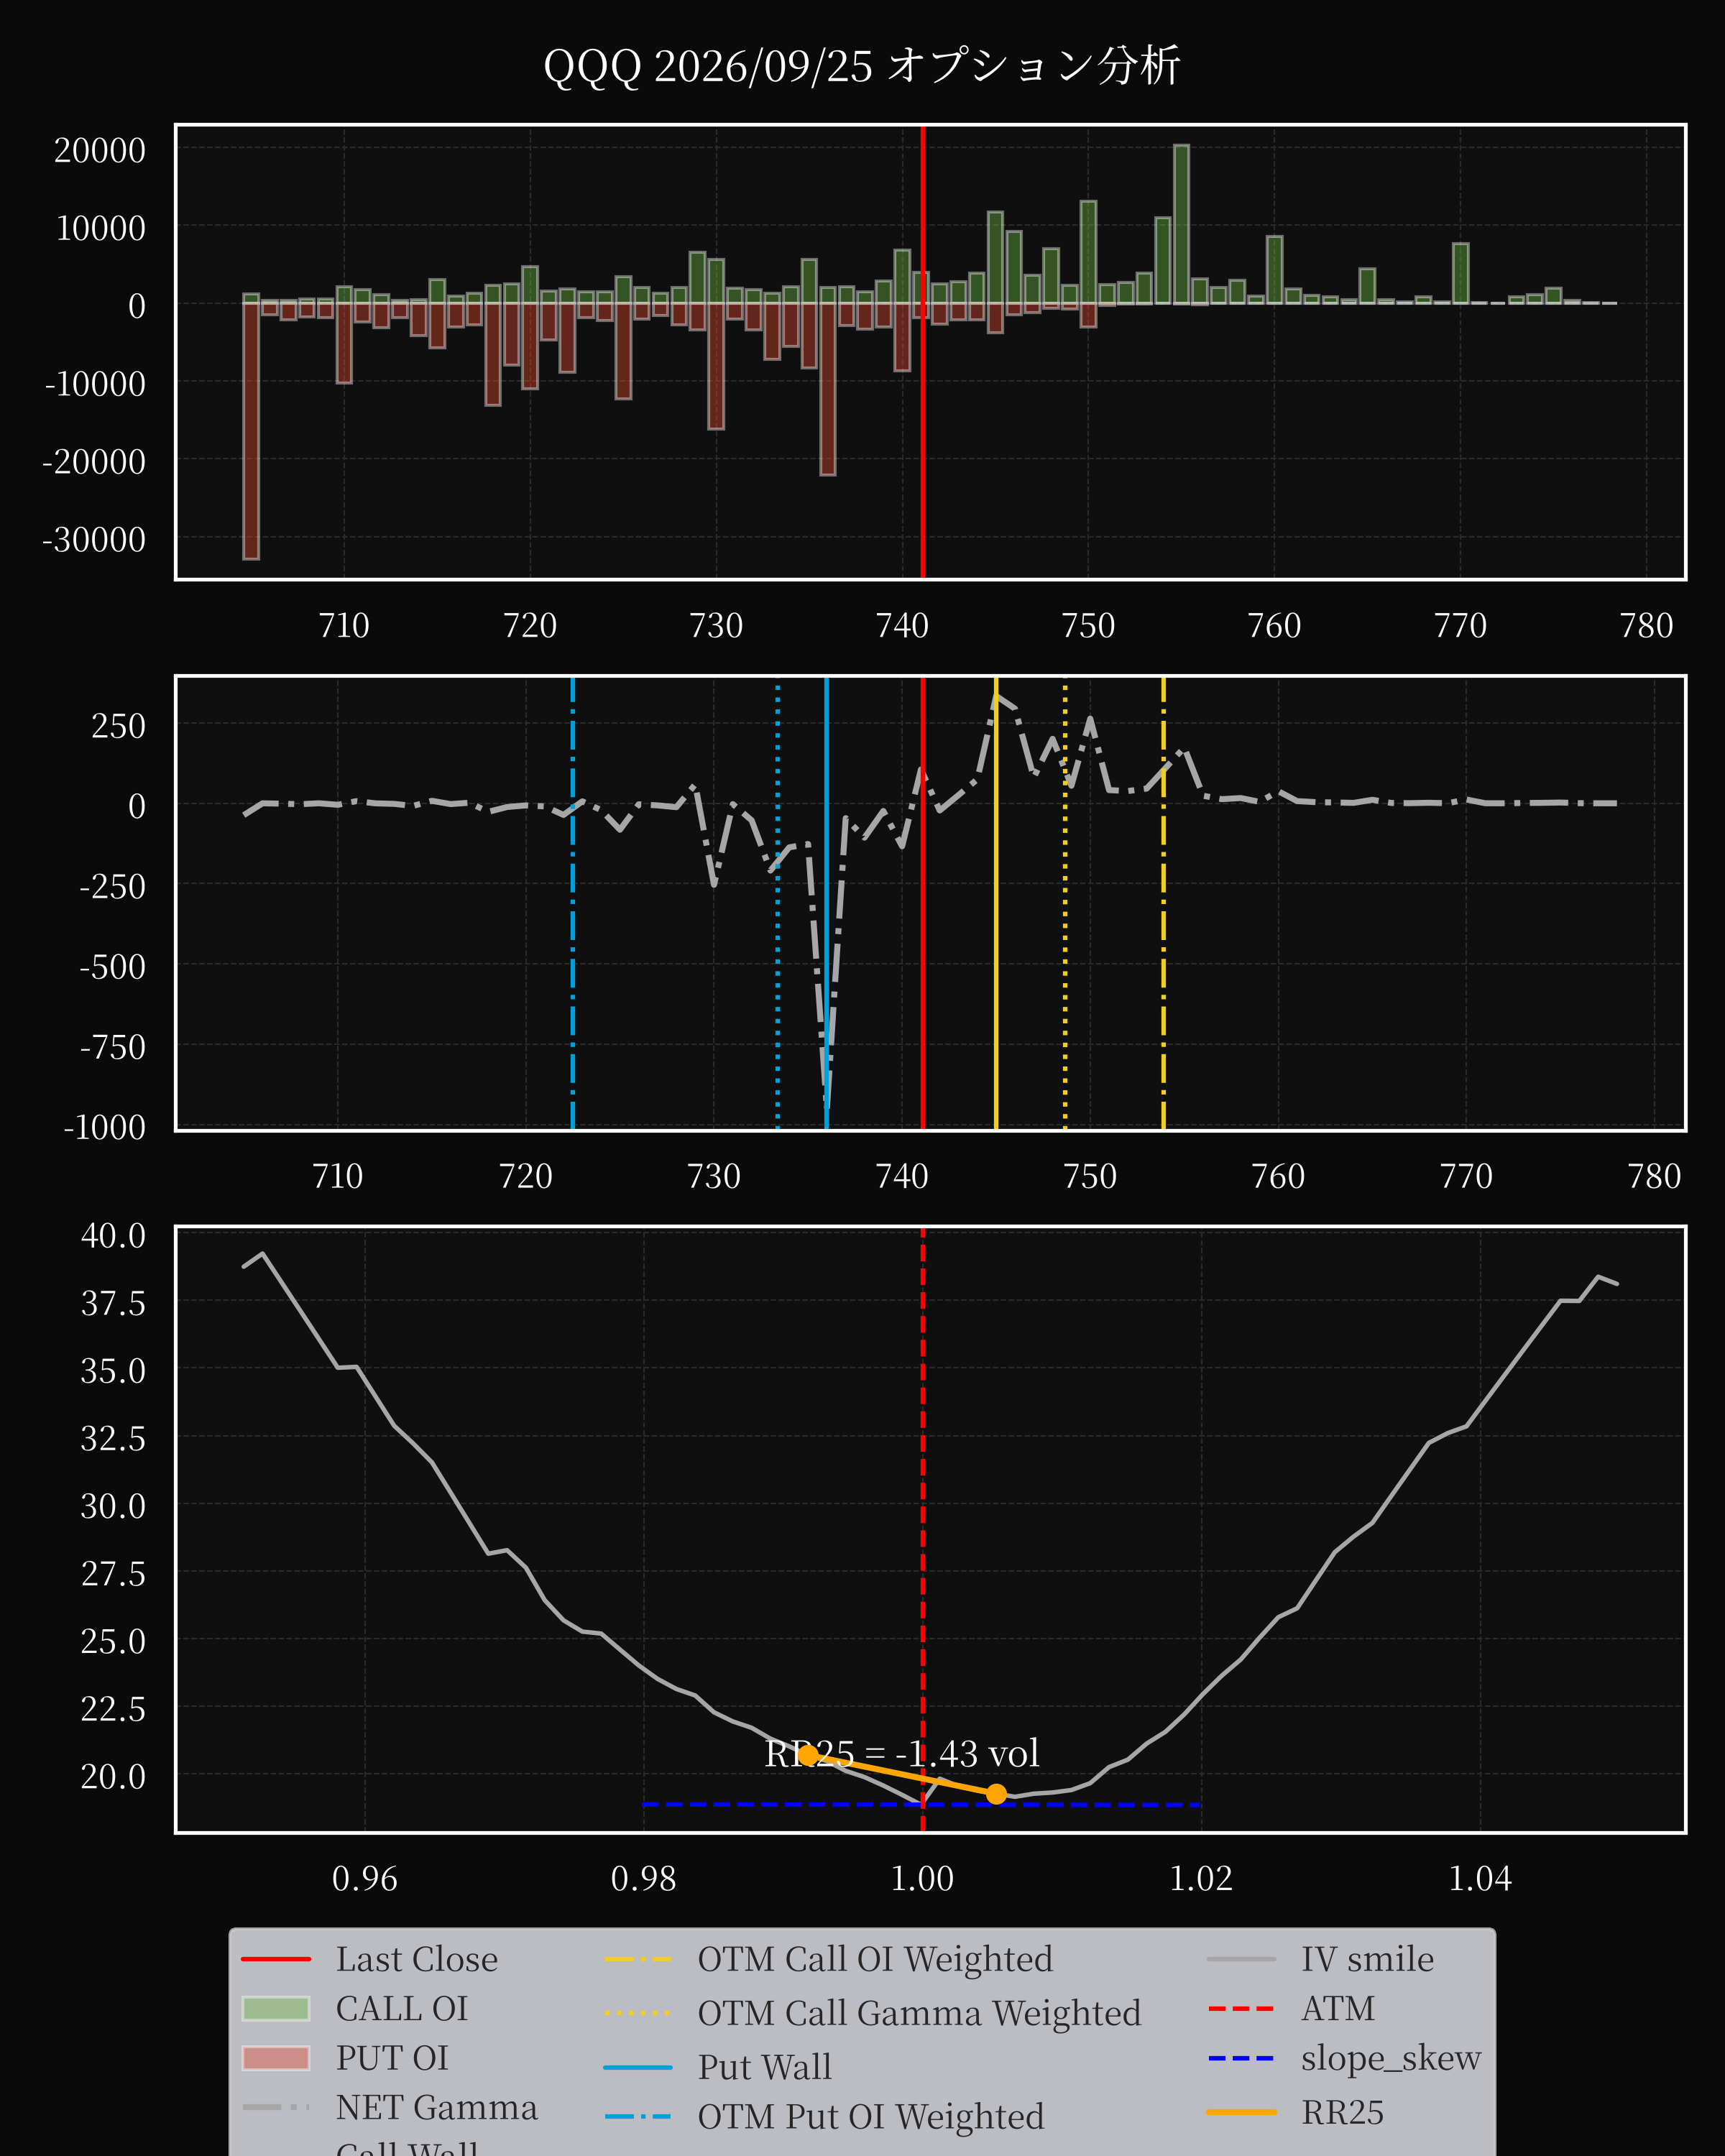Click the "RR25 = -1.43 vol" annotation
This screenshot has width=1725, height=2156.
(x=902, y=1753)
